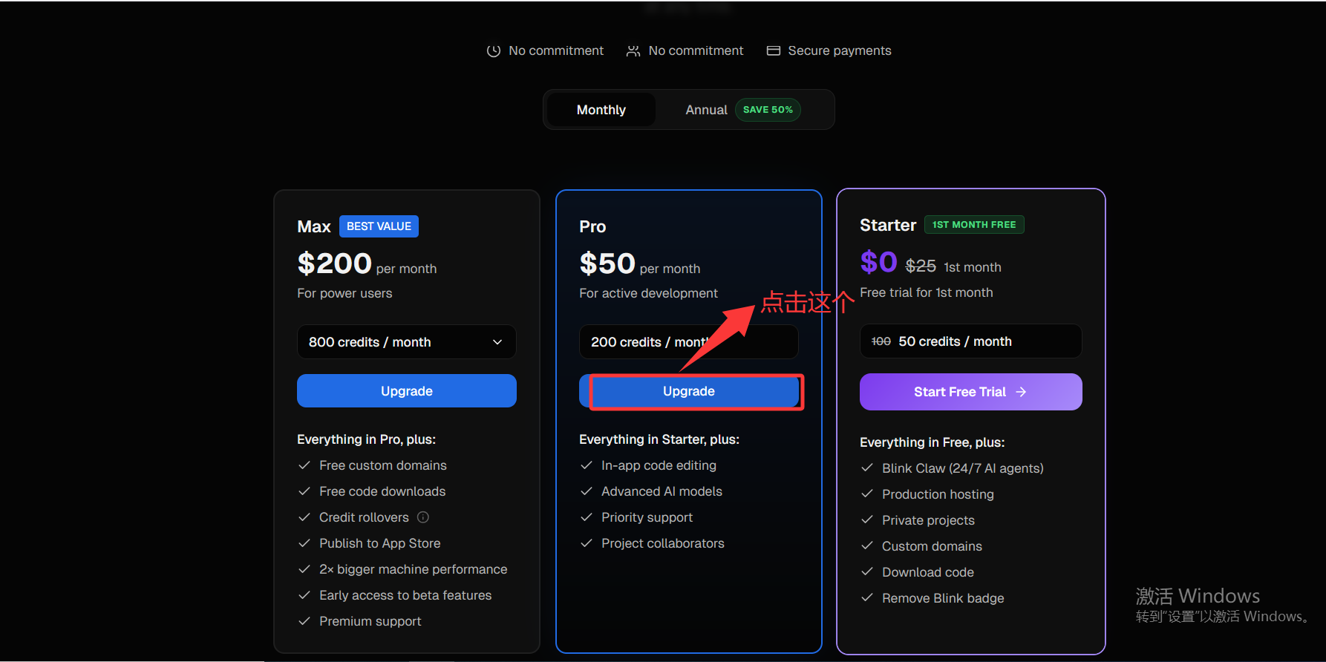Click 'Everything in Free, plus:' heading
The image size is (1326, 662).
933,442
